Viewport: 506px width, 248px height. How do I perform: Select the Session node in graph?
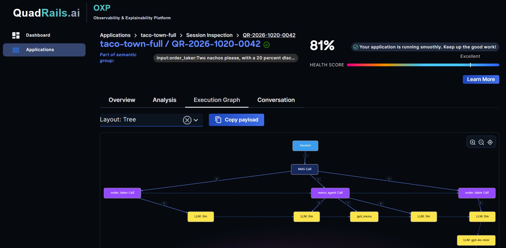click(305, 146)
